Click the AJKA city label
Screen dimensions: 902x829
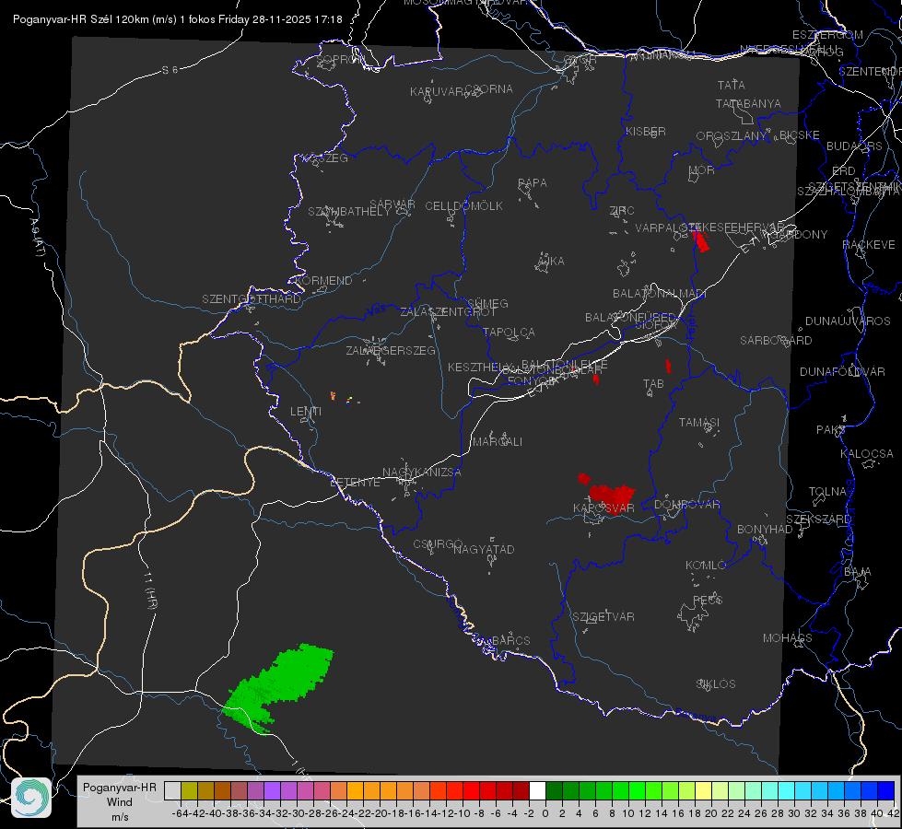coord(551,262)
